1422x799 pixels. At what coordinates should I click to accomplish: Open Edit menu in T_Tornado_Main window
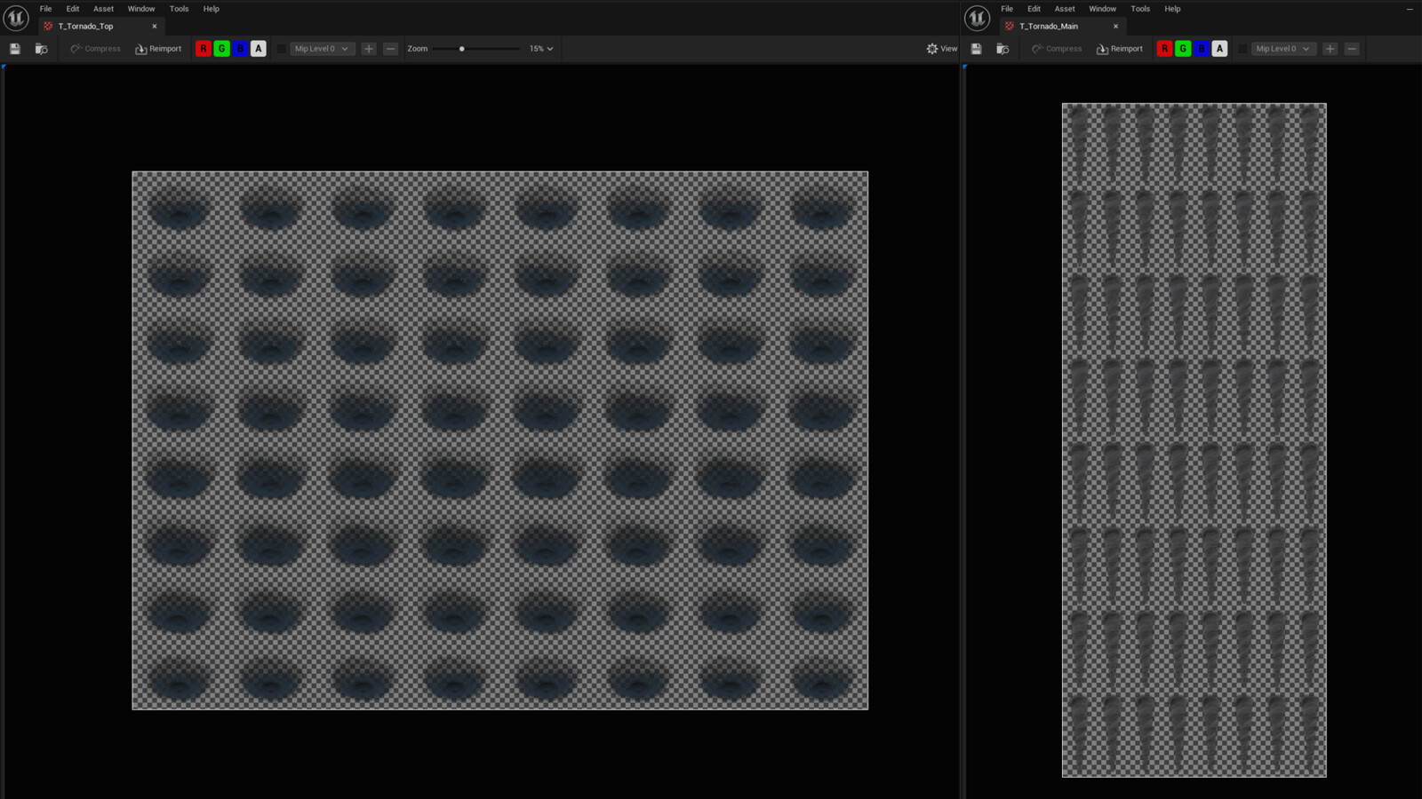[1035, 9]
